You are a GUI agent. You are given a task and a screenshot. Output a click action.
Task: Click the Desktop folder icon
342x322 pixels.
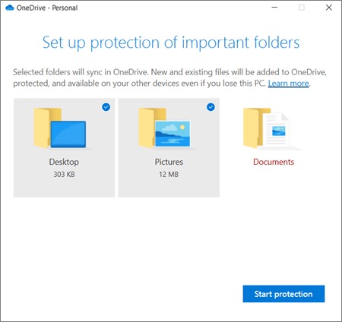tap(60, 128)
